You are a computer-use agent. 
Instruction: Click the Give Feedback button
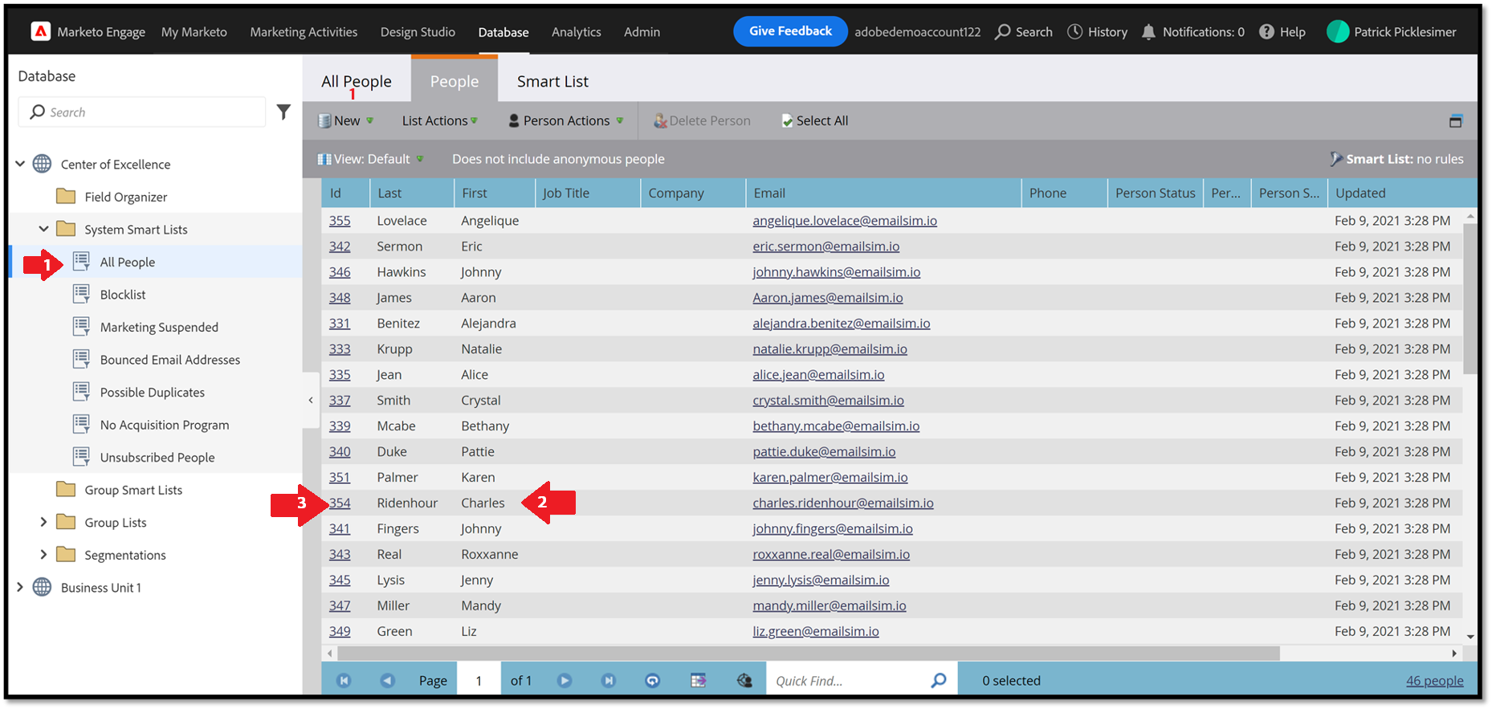click(x=790, y=31)
